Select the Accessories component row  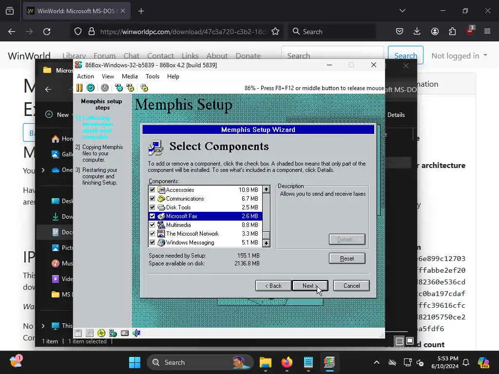tap(205, 190)
